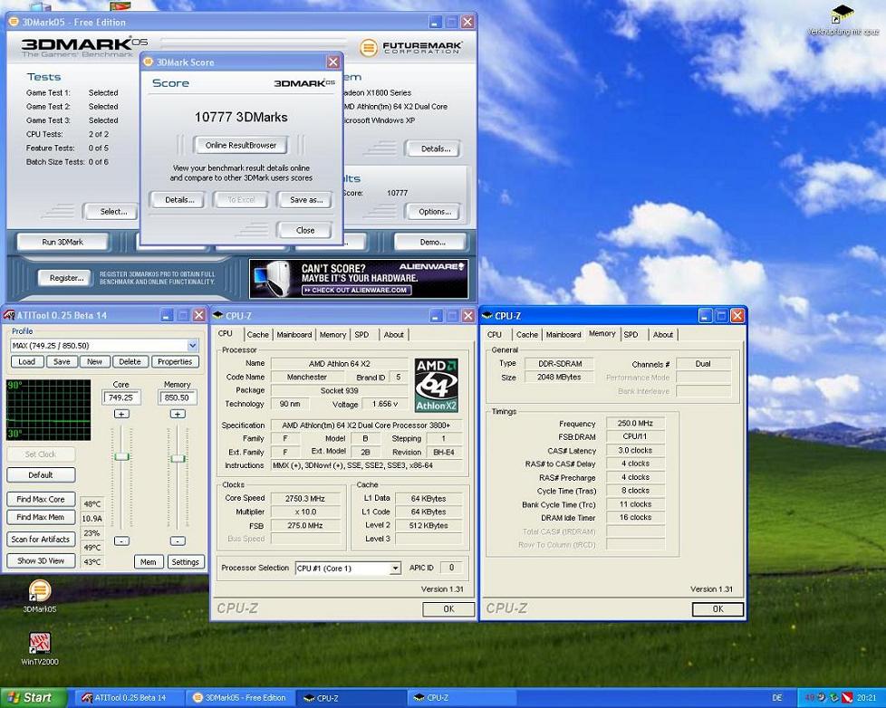Image resolution: width=886 pixels, height=708 pixels.
Task: Click the Default clocks button in ATITool
Action: [x=41, y=474]
